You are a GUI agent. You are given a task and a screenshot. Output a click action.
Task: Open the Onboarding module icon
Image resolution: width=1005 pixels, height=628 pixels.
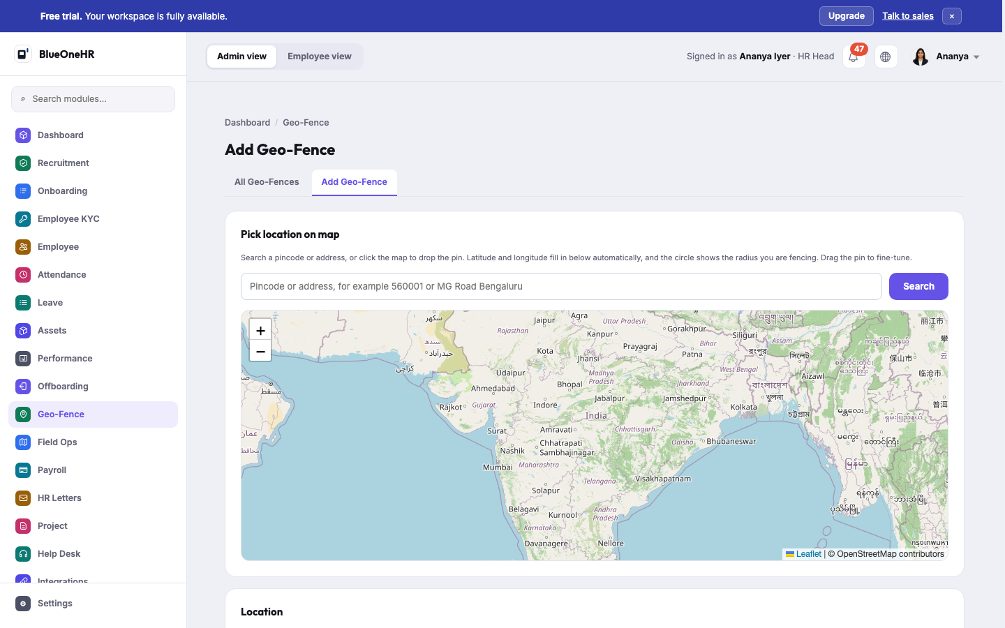point(23,191)
